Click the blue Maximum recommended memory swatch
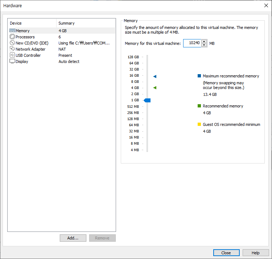 199,76
